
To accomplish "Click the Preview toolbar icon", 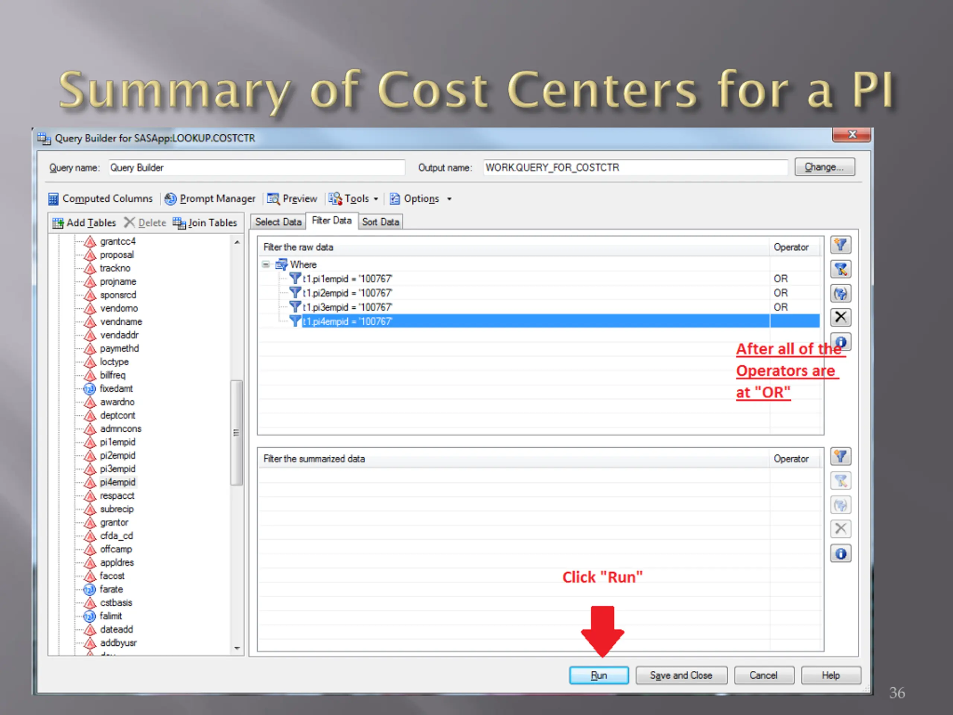I will tap(292, 199).
